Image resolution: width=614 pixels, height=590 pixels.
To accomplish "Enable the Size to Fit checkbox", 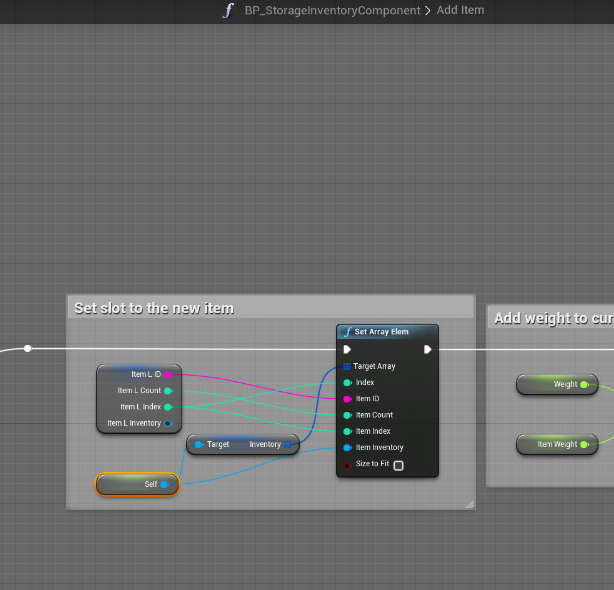I will pyautogui.click(x=398, y=465).
